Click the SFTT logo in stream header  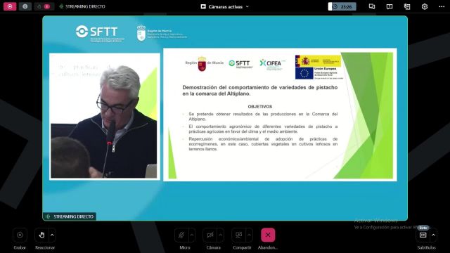pyautogui.click(x=100, y=33)
